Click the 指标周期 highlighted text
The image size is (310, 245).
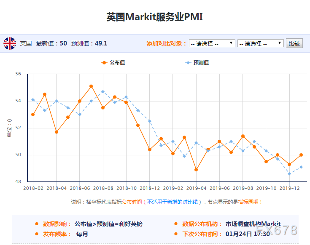[248, 202]
